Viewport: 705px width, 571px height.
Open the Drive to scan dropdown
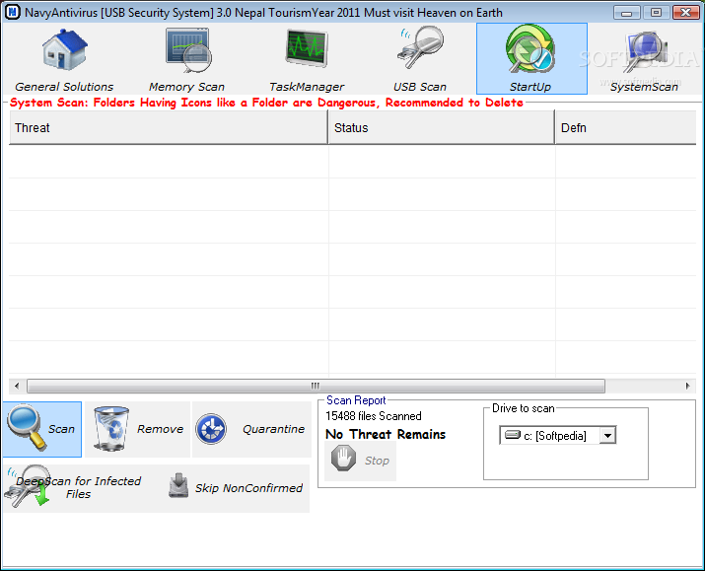point(607,436)
